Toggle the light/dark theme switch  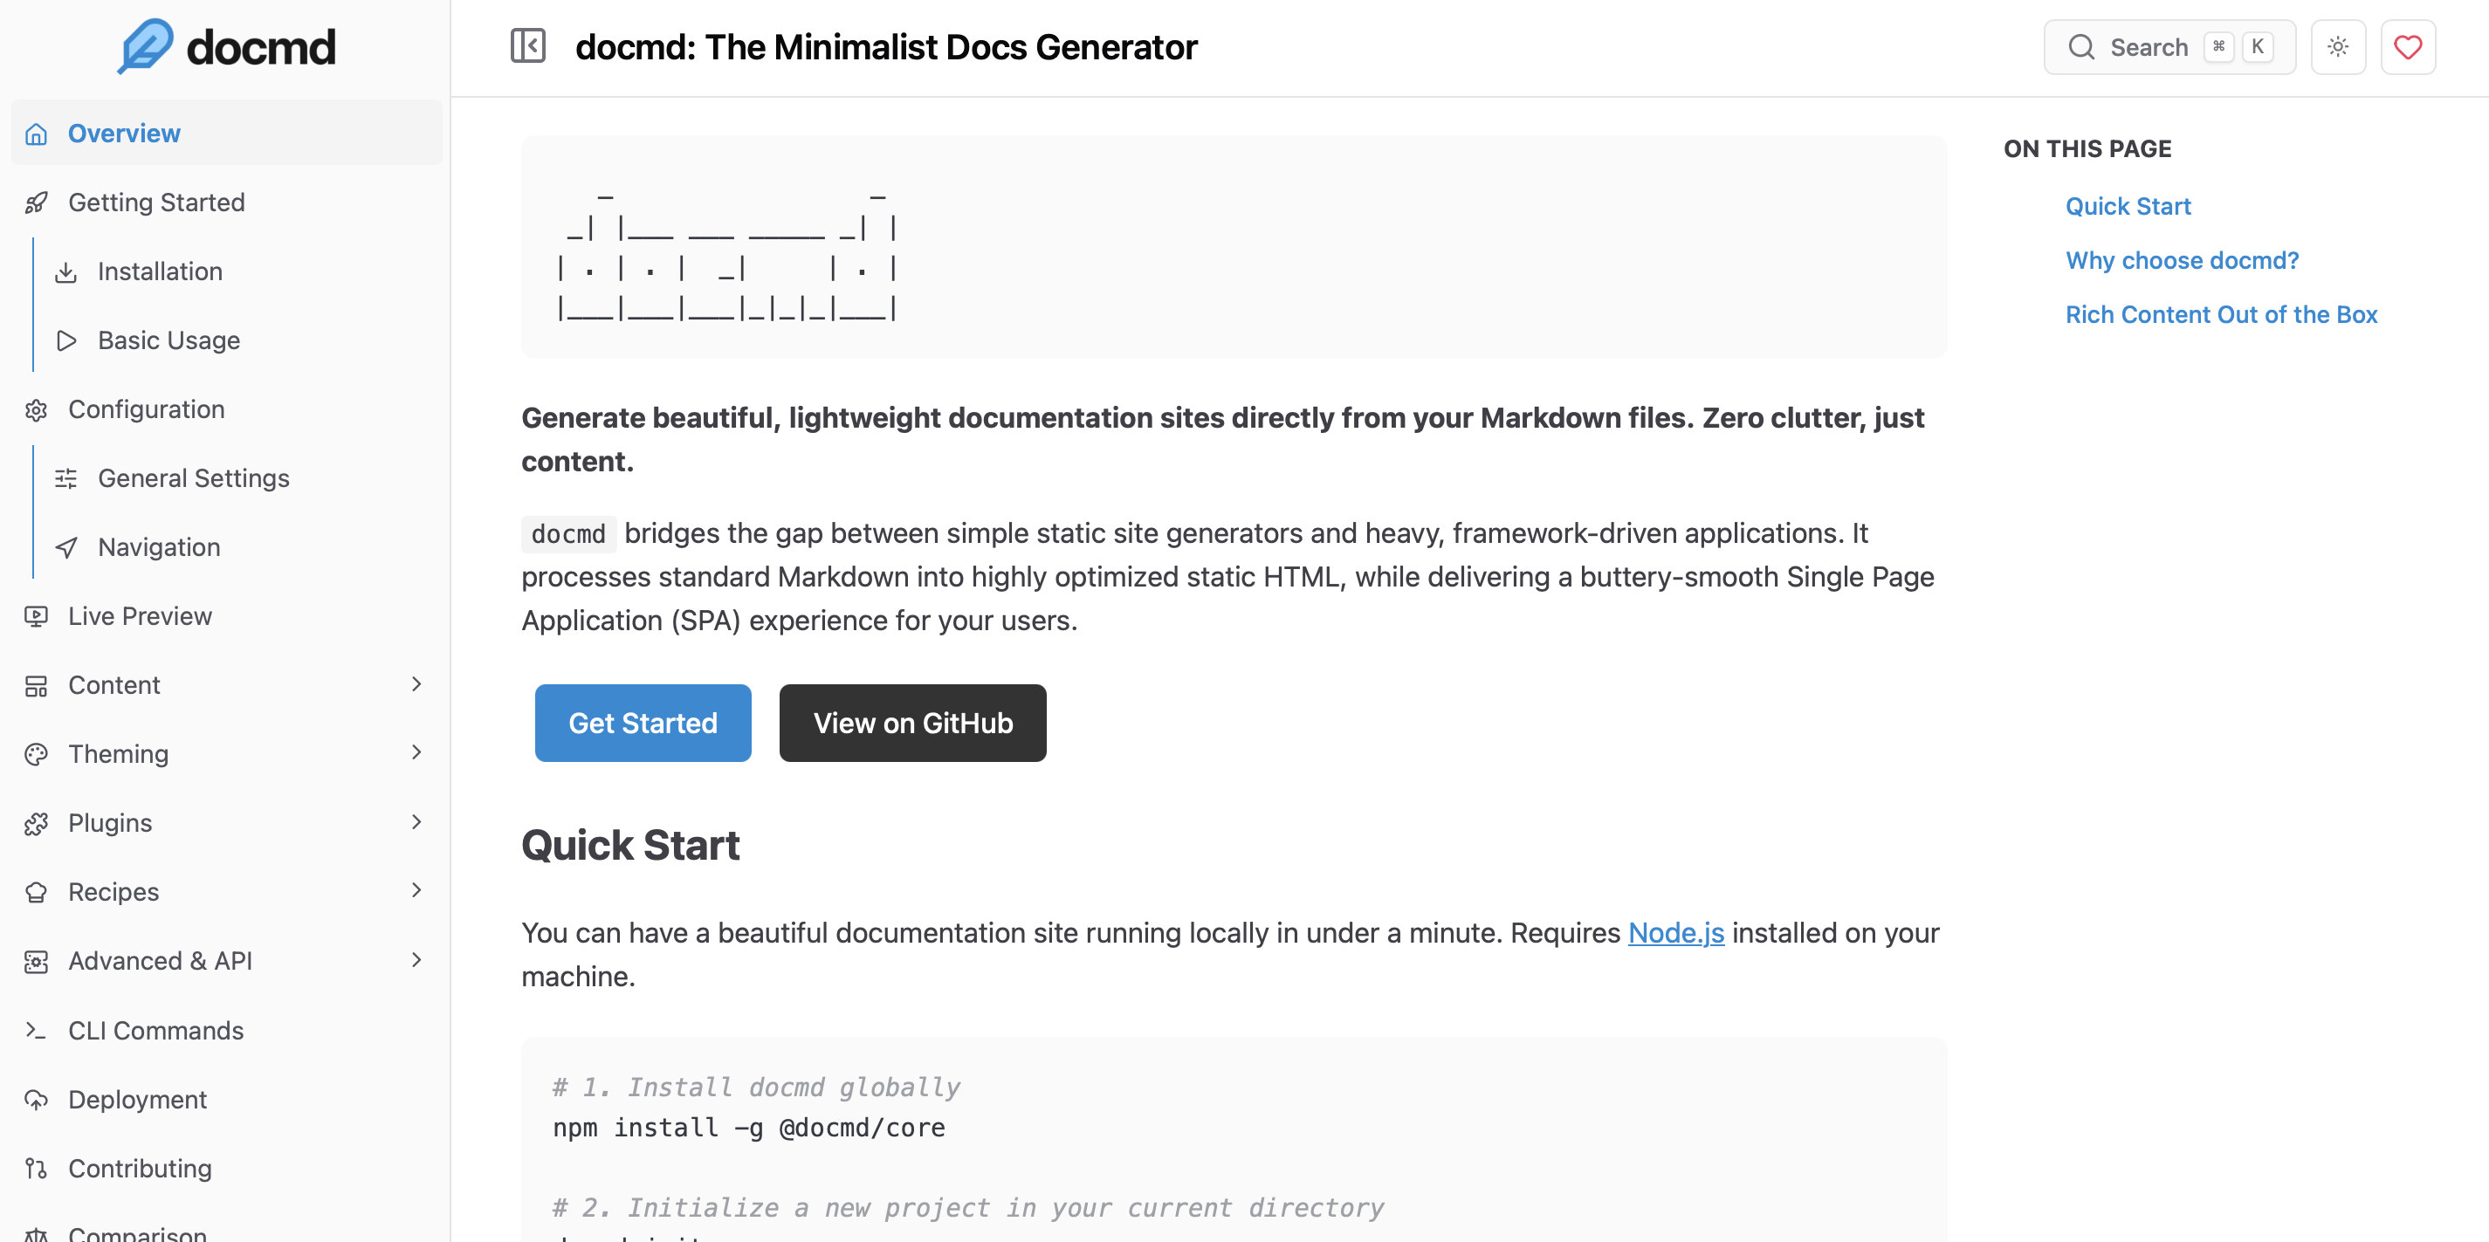point(2337,46)
